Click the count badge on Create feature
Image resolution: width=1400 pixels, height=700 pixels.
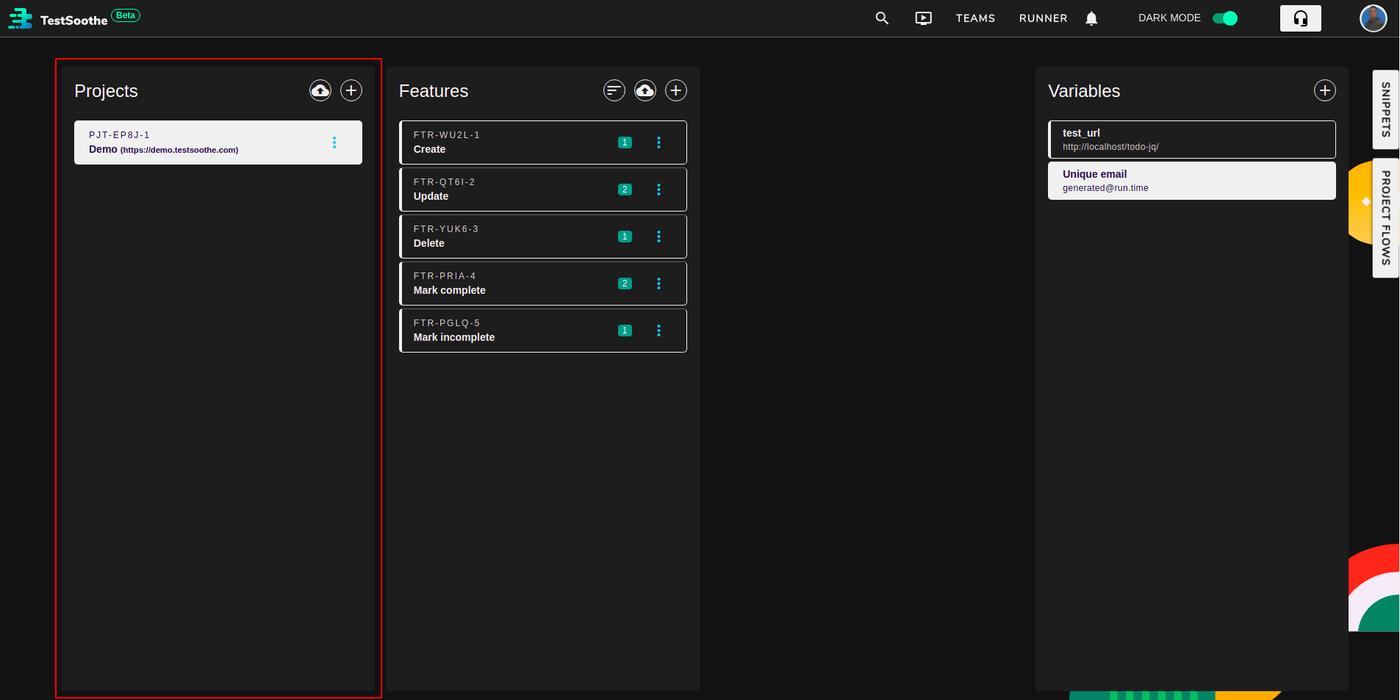[625, 142]
